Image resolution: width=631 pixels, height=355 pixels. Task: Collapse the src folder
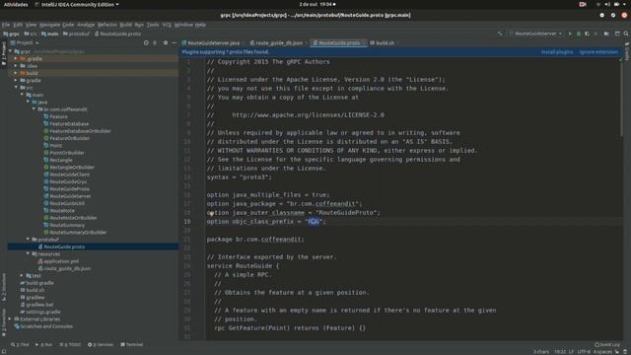[16, 88]
